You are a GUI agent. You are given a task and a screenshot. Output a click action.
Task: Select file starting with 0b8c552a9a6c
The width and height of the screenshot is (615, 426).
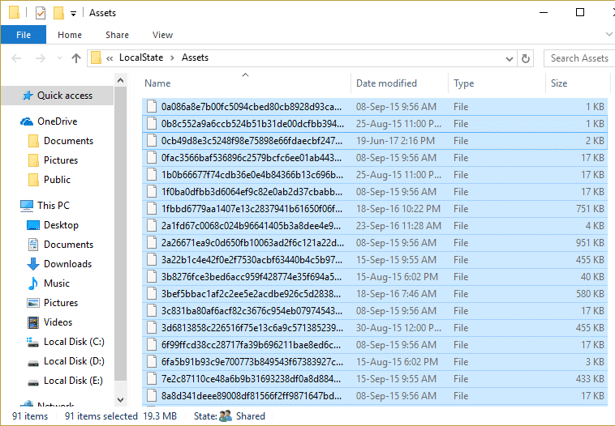click(375, 124)
